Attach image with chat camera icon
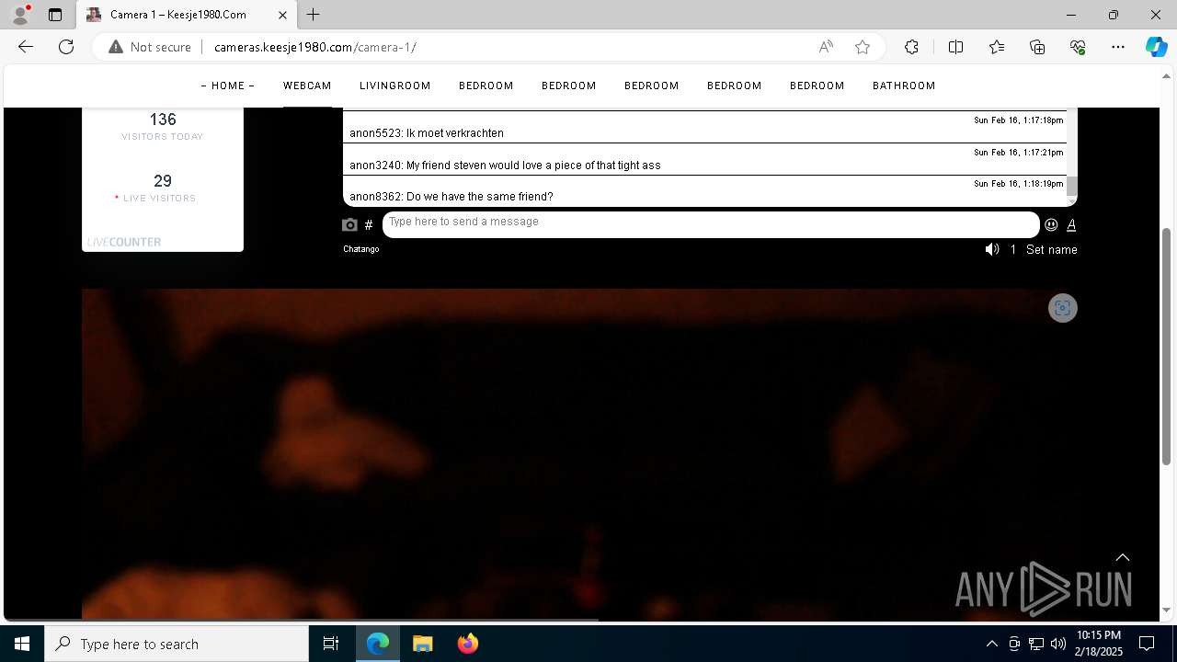This screenshot has width=1177, height=662. click(349, 225)
